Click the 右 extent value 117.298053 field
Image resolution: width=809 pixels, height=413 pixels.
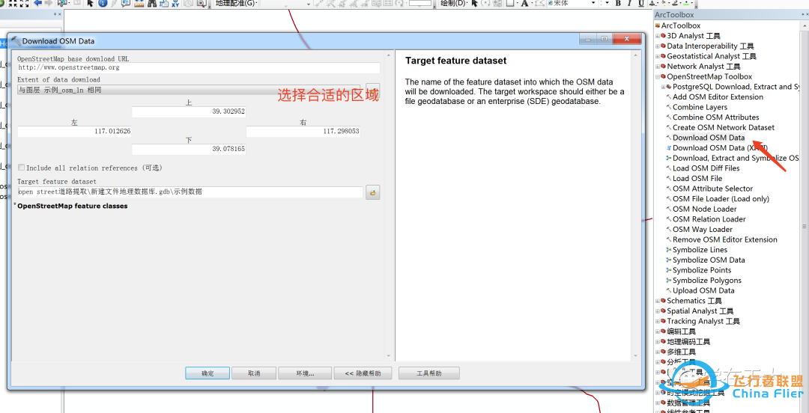coord(303,132)
